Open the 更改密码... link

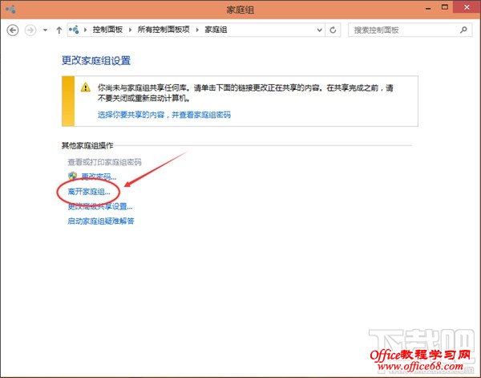[99, 177]
